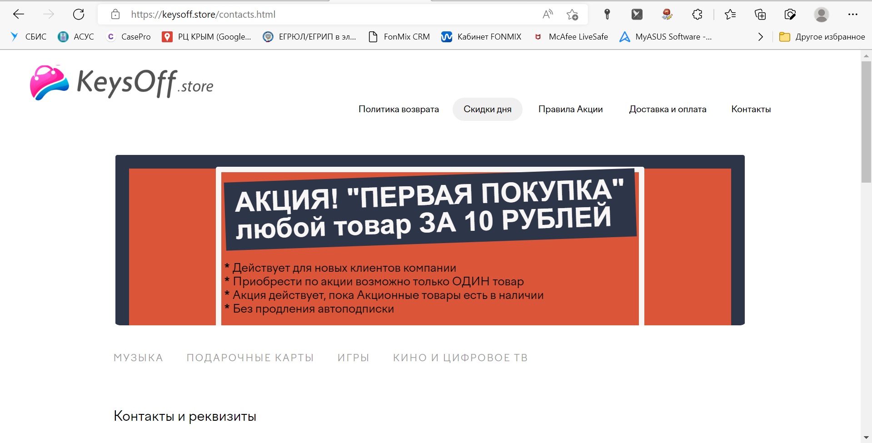View site info via the lock icon
Image resolution: width=872 pixels, height=443 pixels.
pos(115,15)
